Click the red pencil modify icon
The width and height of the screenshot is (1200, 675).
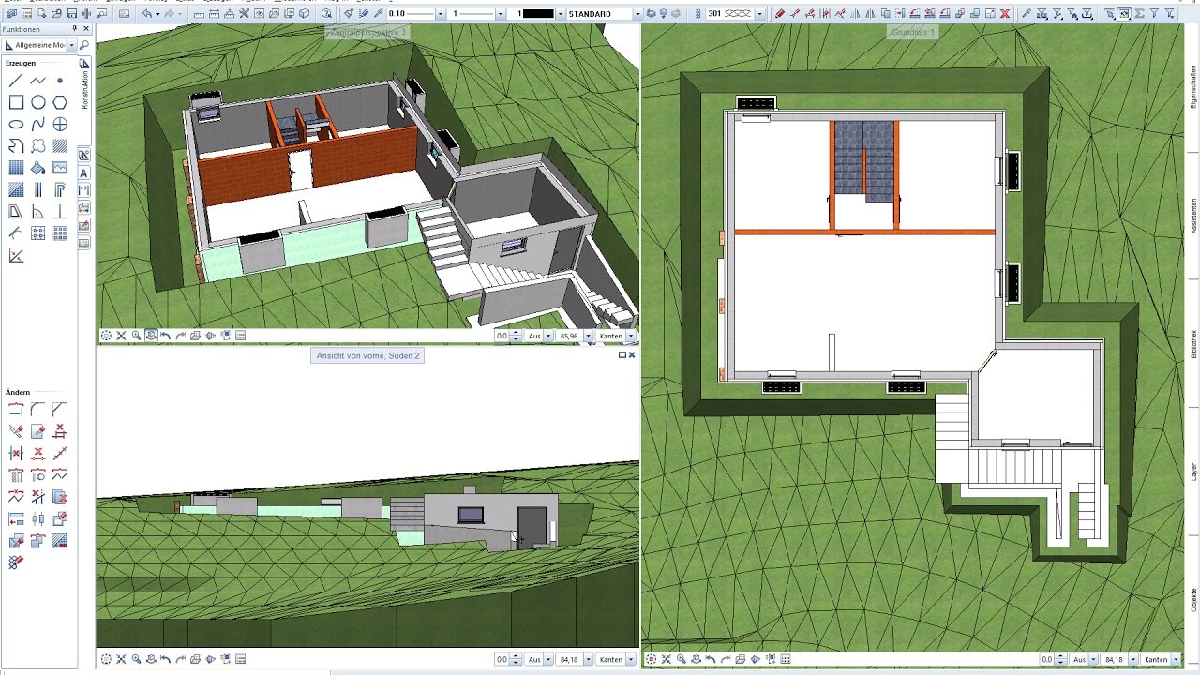pyautogui.click(x=780, y=13)
